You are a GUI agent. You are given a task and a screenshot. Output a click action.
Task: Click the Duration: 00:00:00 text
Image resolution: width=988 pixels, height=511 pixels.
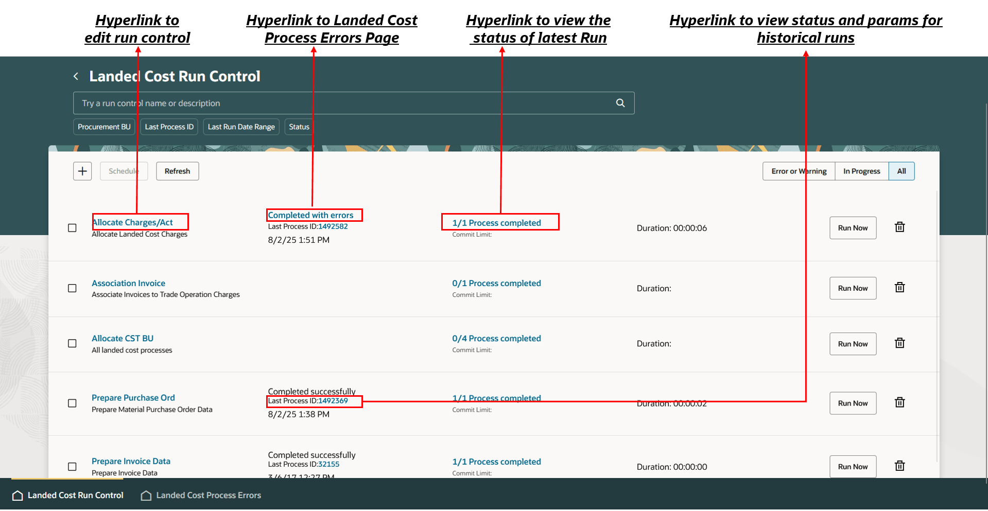point(672,467)
